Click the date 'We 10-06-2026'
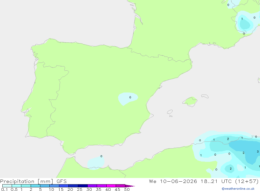Image resolution: width=260 pixels, height=191 pixels. pyautogui.click(x=173, y=181)
